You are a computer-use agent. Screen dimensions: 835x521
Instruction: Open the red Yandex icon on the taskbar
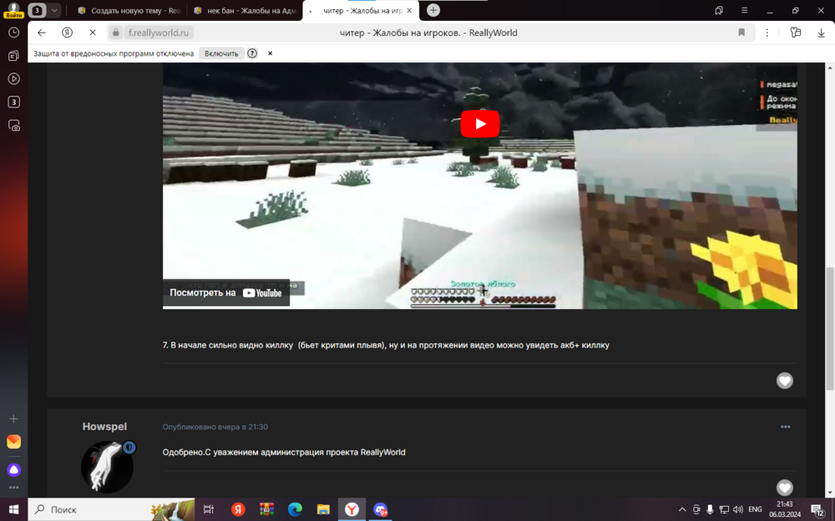pyautogui.click(x=238, y=510)
